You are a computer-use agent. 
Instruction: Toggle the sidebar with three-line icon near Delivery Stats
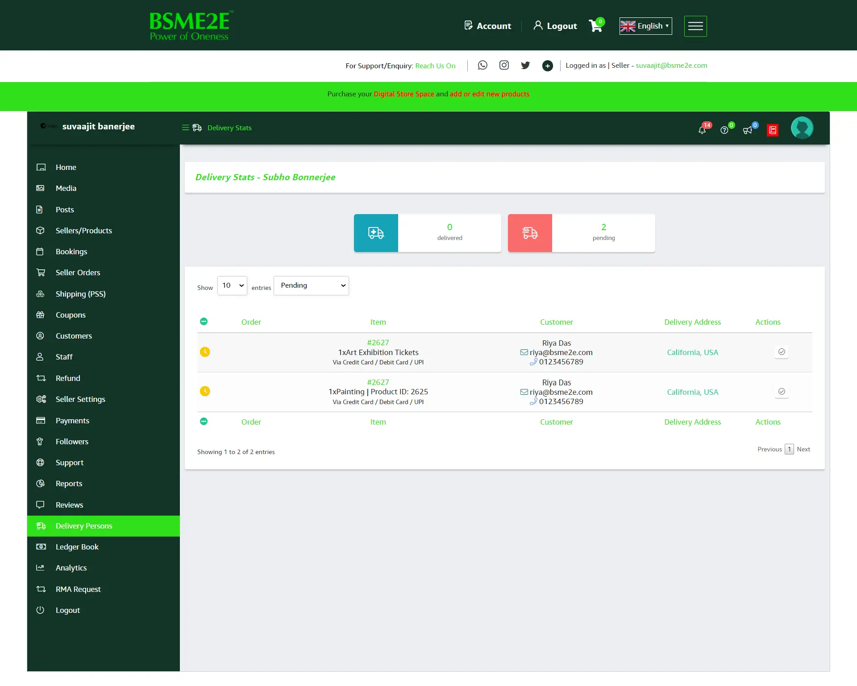(186, 128)
